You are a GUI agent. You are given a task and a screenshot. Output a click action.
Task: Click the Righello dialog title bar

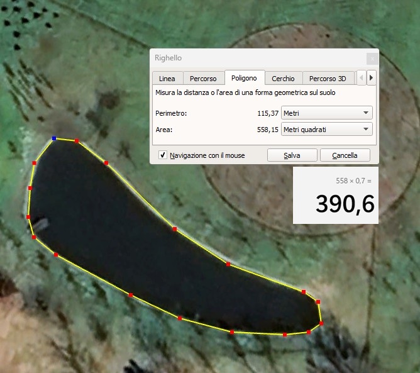(251, 58)
